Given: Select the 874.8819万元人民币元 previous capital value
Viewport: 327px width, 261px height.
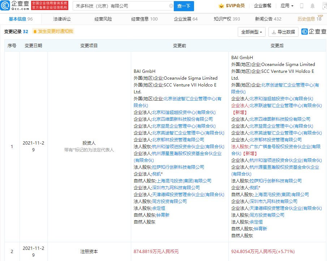Looking at the screenshot, I should [x=156, y=252].
